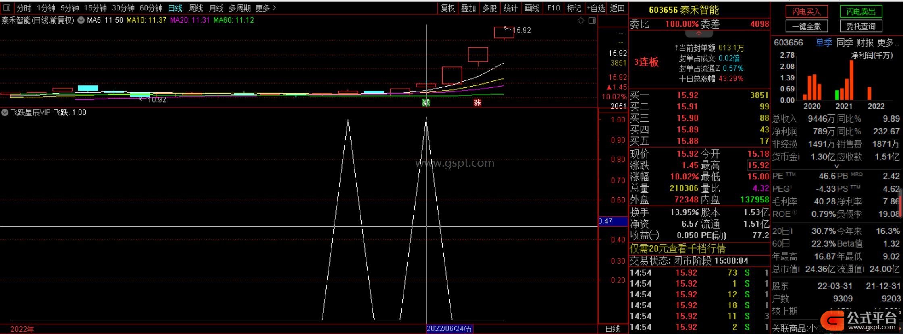Select the 5分钟 period tab
This screenshot has width=903, height=334.
[x=70, y=8]
